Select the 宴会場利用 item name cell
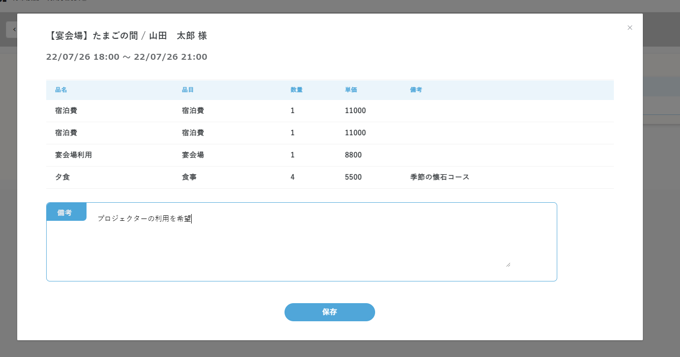The width and height of the screenshot is (680, 357). tap(73, 155)
